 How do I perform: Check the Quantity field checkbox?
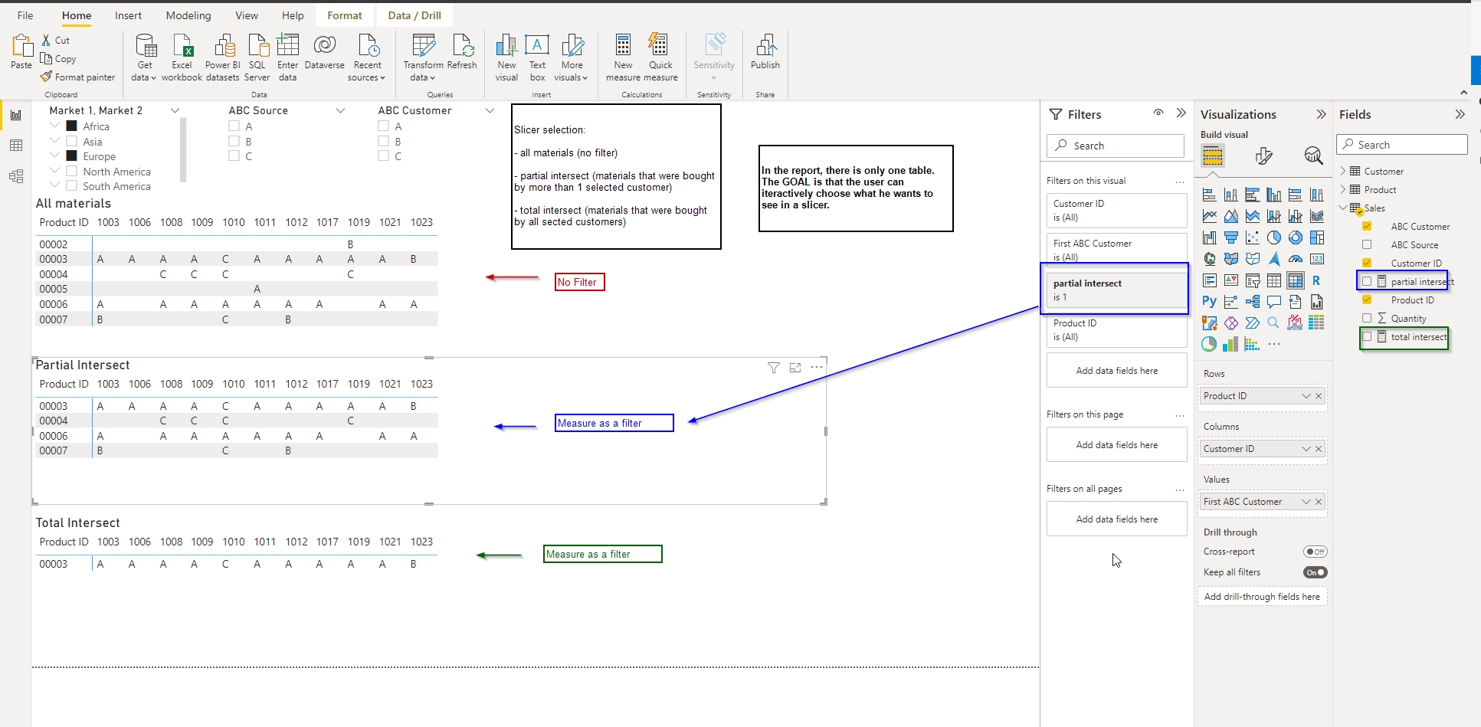click(x=1367, y=318)
